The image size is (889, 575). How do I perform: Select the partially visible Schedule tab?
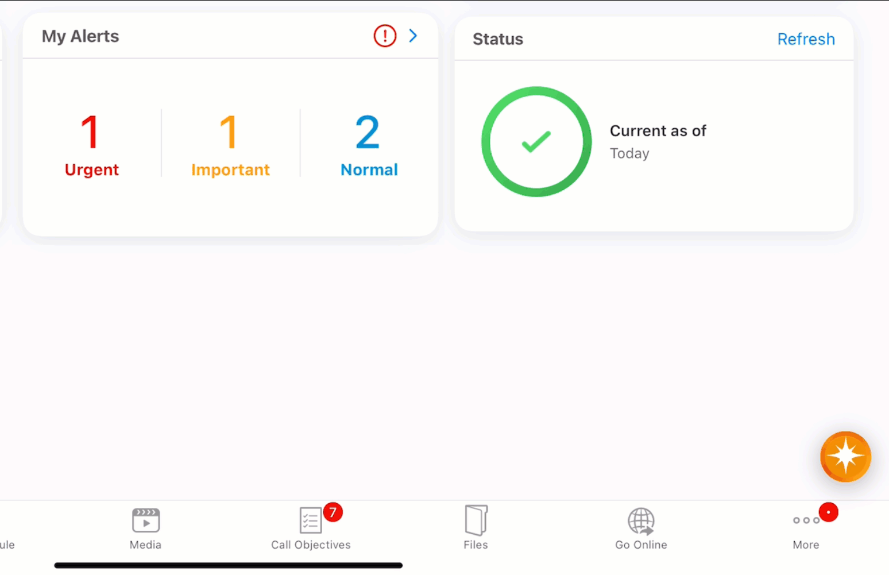coord(7,544)
